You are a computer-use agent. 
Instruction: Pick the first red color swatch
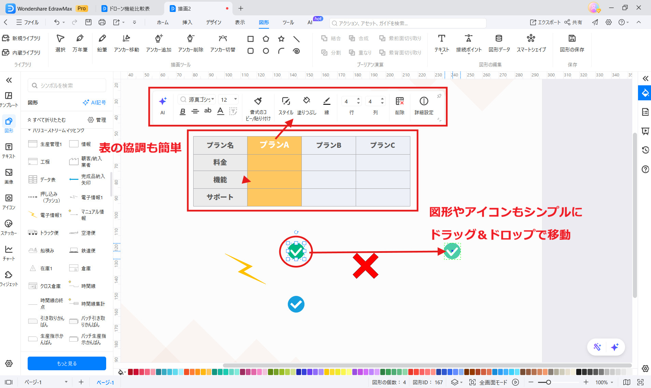click(x=130, y=372)
